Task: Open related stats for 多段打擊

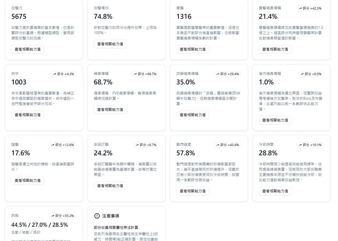Action: (x=110, y=186)
